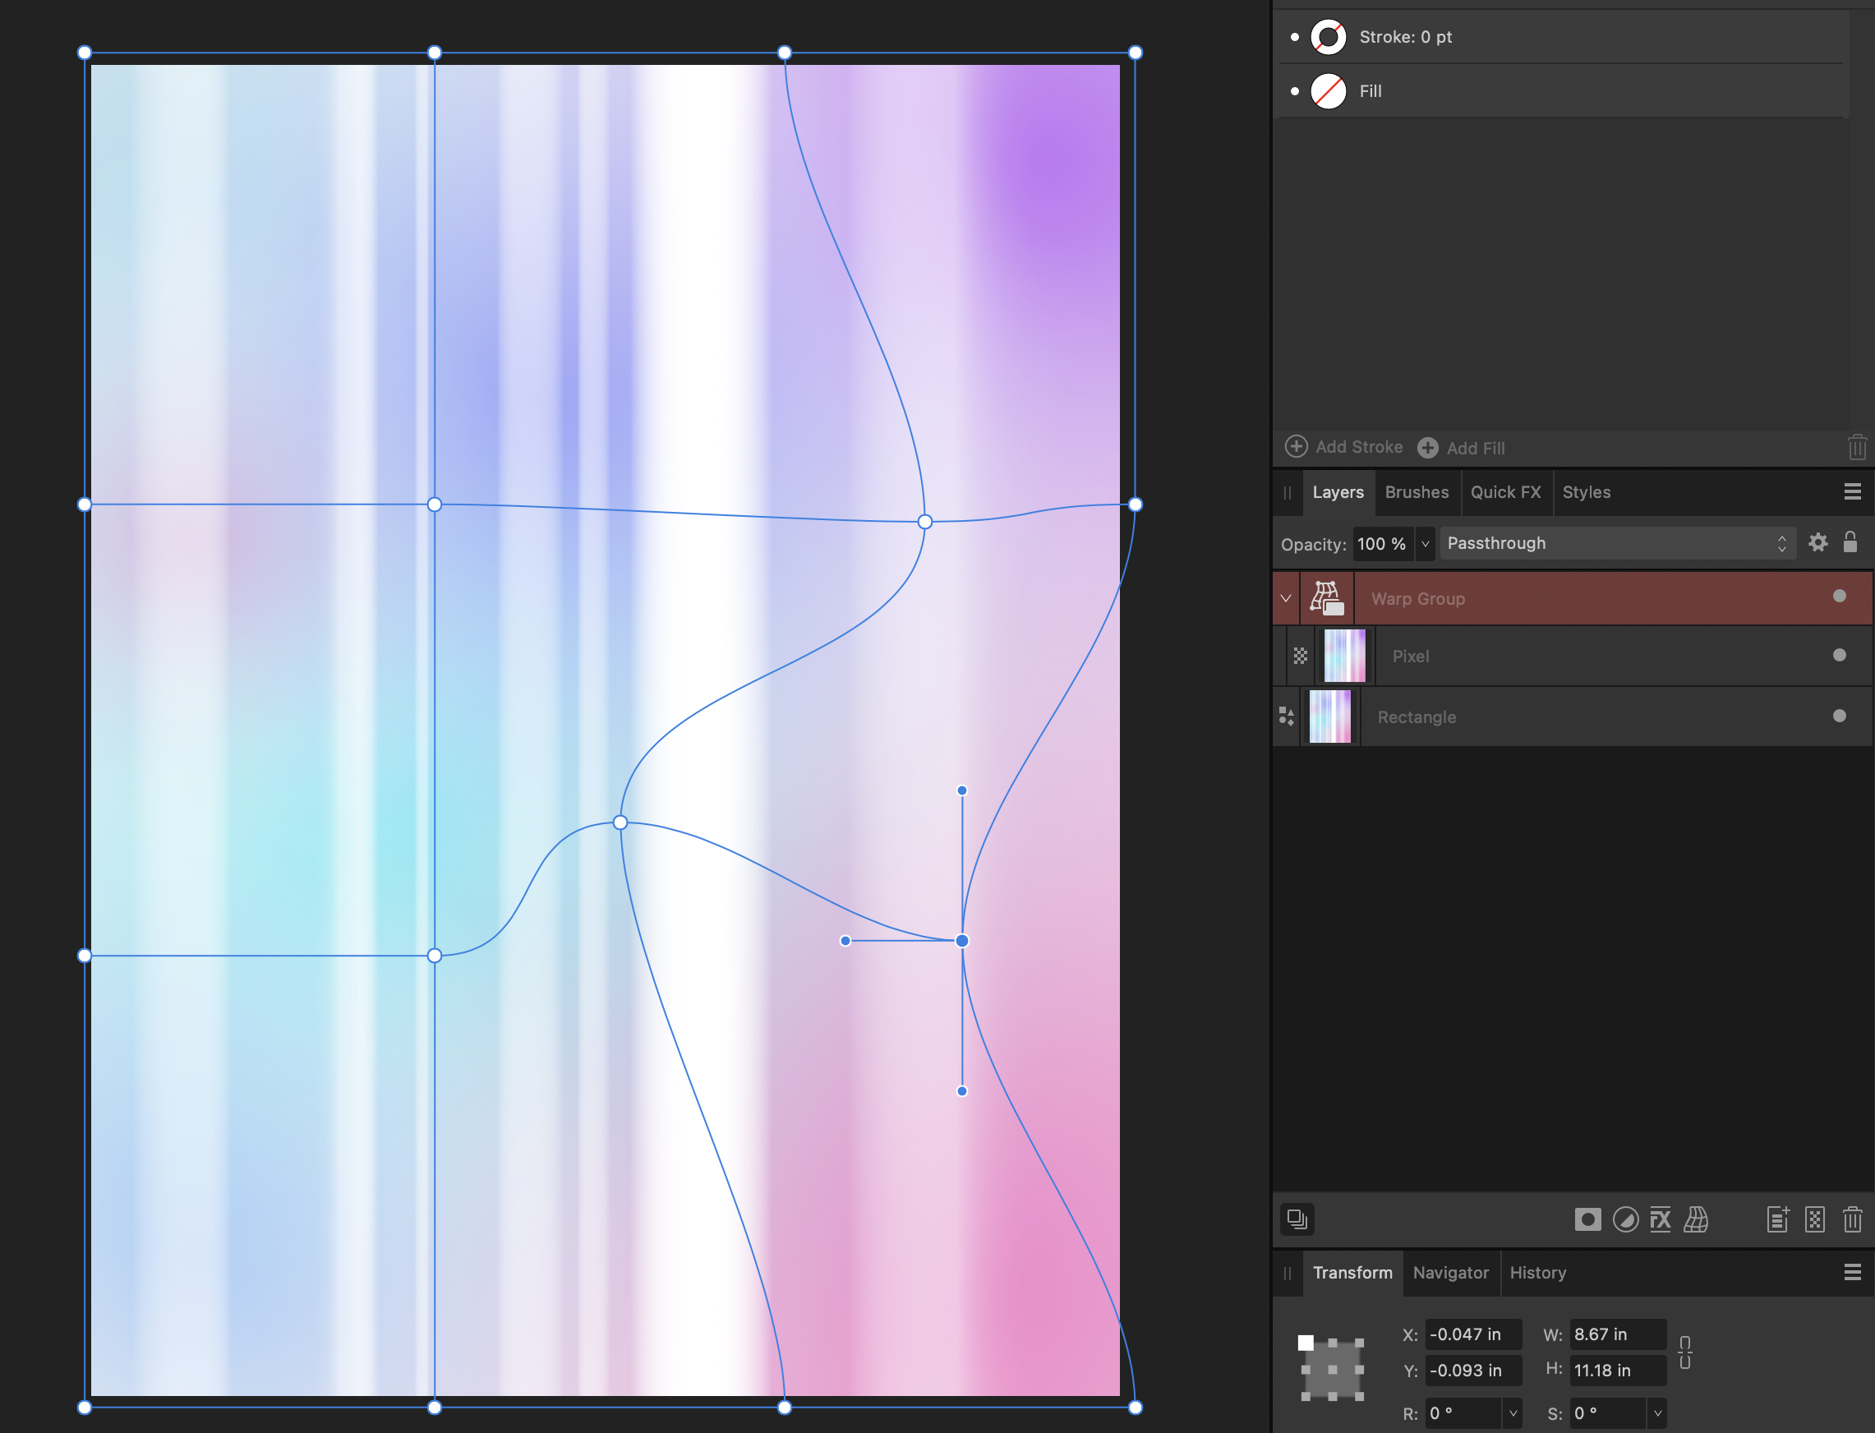Open the opacity slider dropdown arrow

(x=1425, y=543)
